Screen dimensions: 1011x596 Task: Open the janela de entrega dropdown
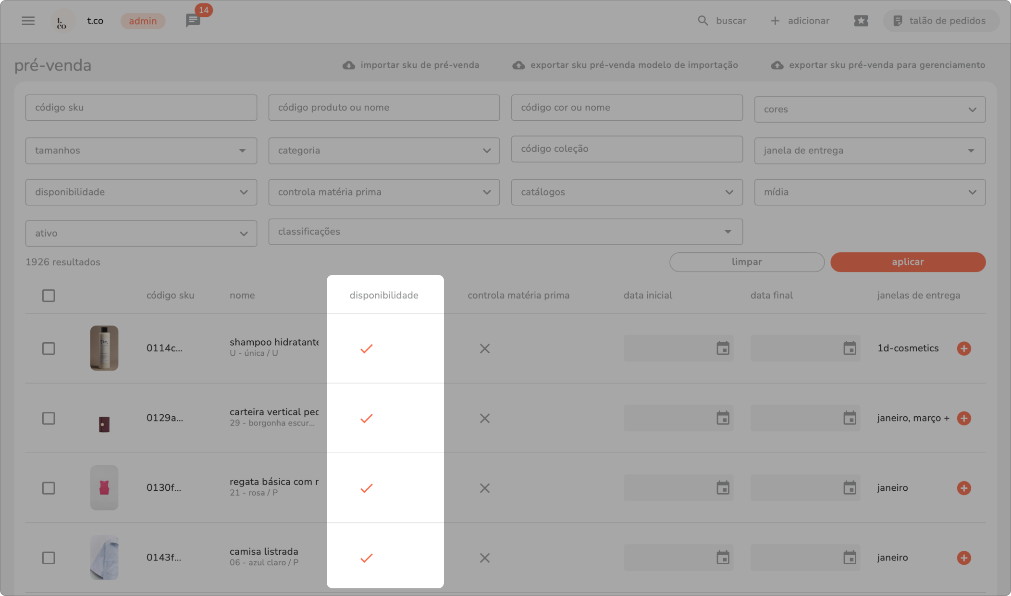869,150
